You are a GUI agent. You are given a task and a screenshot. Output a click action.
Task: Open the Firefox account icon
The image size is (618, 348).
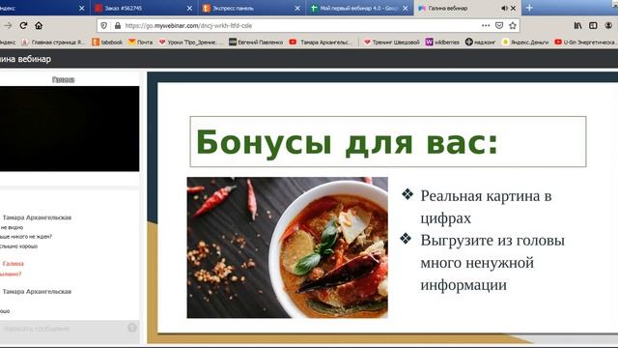(x=608, y=26)
